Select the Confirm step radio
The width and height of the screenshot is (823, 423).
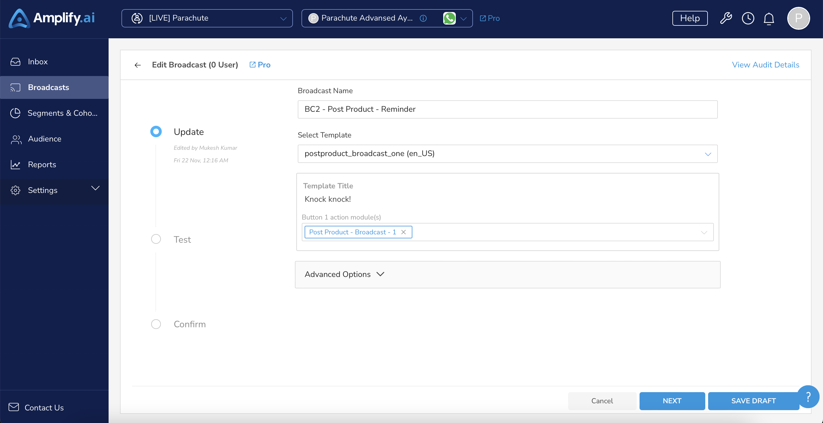156,324
